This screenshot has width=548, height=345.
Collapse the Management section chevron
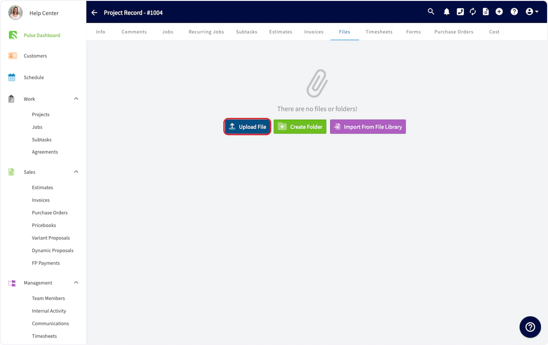76,283
